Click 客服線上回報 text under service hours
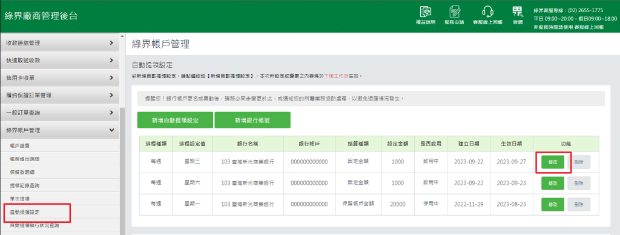 tap(589, 27)
